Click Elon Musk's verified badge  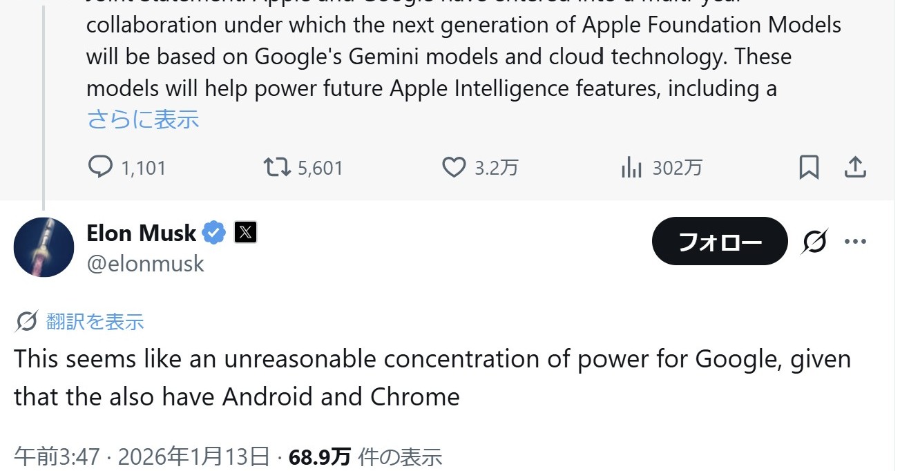[214, 233]
